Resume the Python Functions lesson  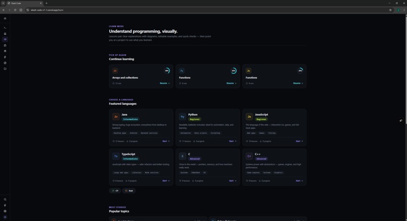(232, 84)
